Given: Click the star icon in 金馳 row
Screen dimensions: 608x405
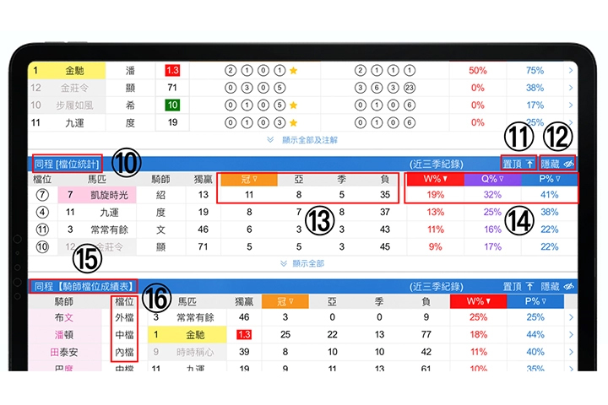Looking at the screenshot, I should point(294,71).
